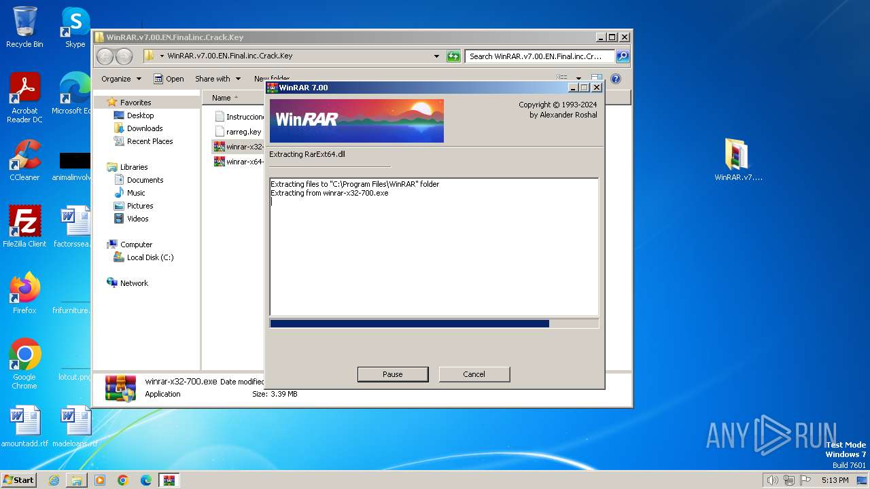The height and width of the screenshot is (489, 870).
Task: Minimize the WinRAR 7.00 dialog
Action: pos(573,88)
